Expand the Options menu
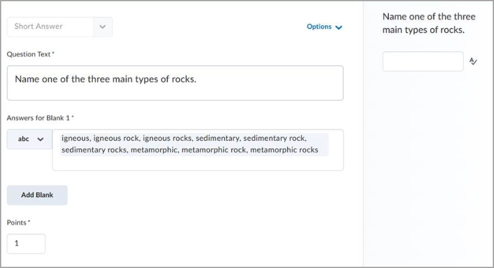 [x=324, y=27]
